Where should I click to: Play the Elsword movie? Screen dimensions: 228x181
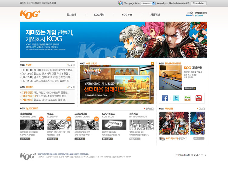click(182, 123)
